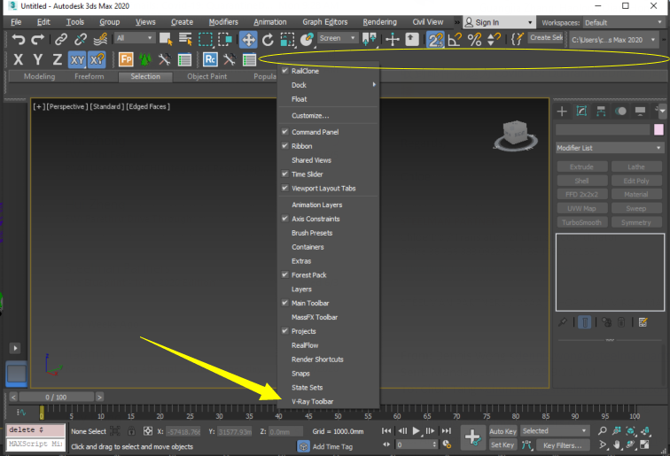
Task: Open the Rendering menu
Action: 379,22
